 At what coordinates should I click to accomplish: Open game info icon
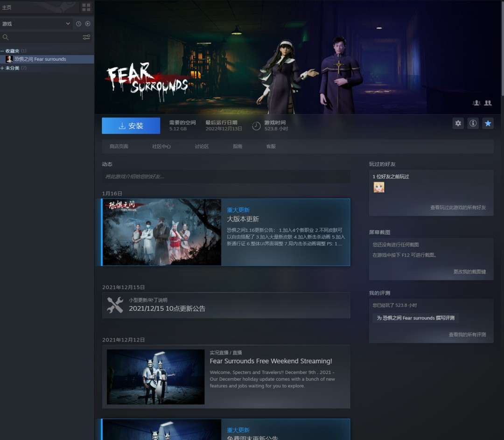pyautogui.click(x=473, y=123)
